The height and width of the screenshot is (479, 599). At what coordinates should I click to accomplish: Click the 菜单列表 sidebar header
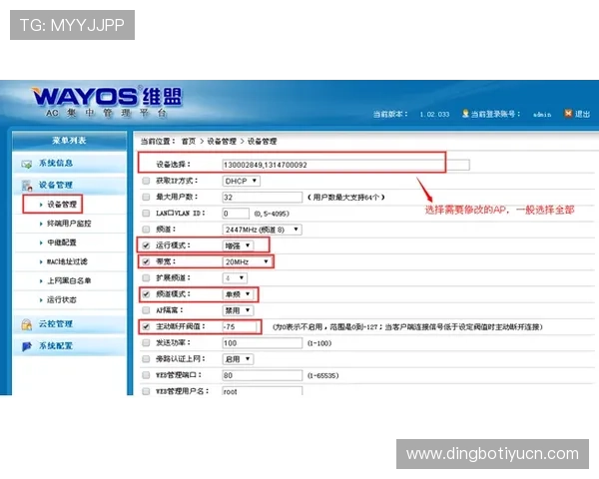click(x=69, y=141)
